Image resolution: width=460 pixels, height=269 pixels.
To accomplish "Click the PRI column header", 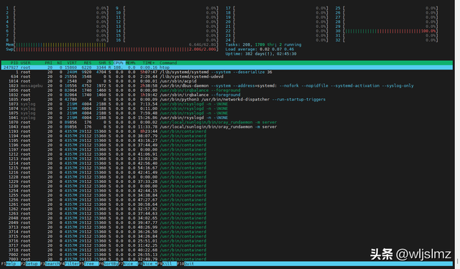I will [48, 63].
